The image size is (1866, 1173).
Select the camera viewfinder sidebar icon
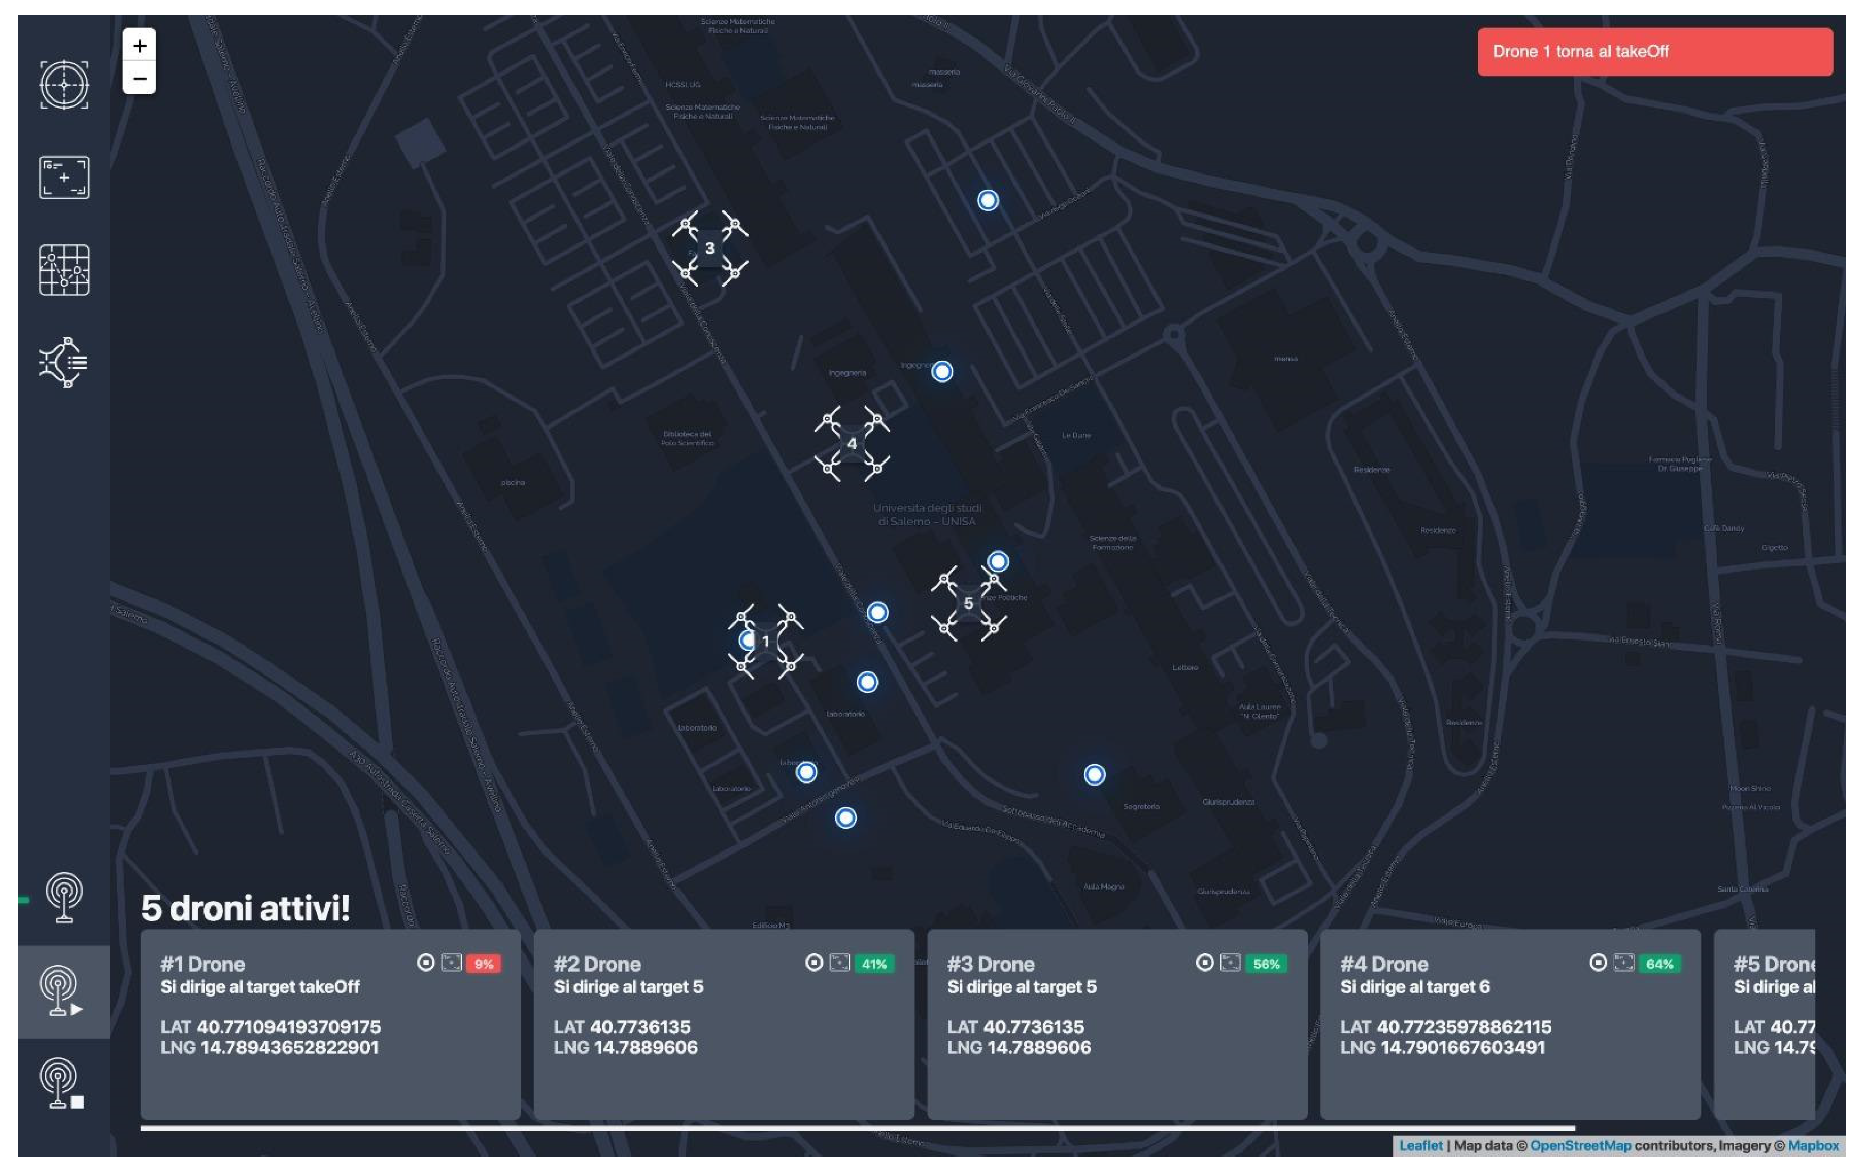(x=63, y=177)
